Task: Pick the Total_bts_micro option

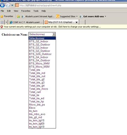Action: [42, 89]
